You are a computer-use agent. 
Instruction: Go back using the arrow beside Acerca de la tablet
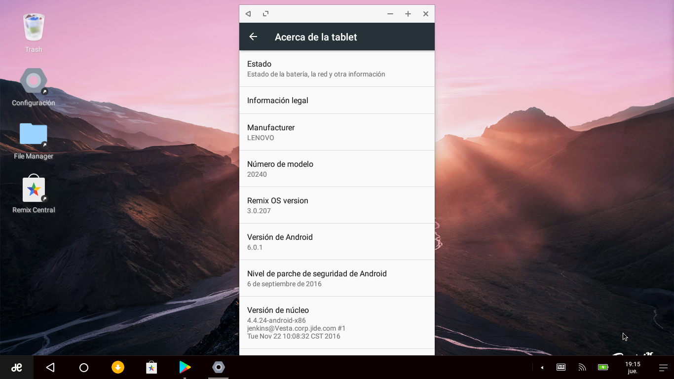pyautogui.click(x=253, y=37)
